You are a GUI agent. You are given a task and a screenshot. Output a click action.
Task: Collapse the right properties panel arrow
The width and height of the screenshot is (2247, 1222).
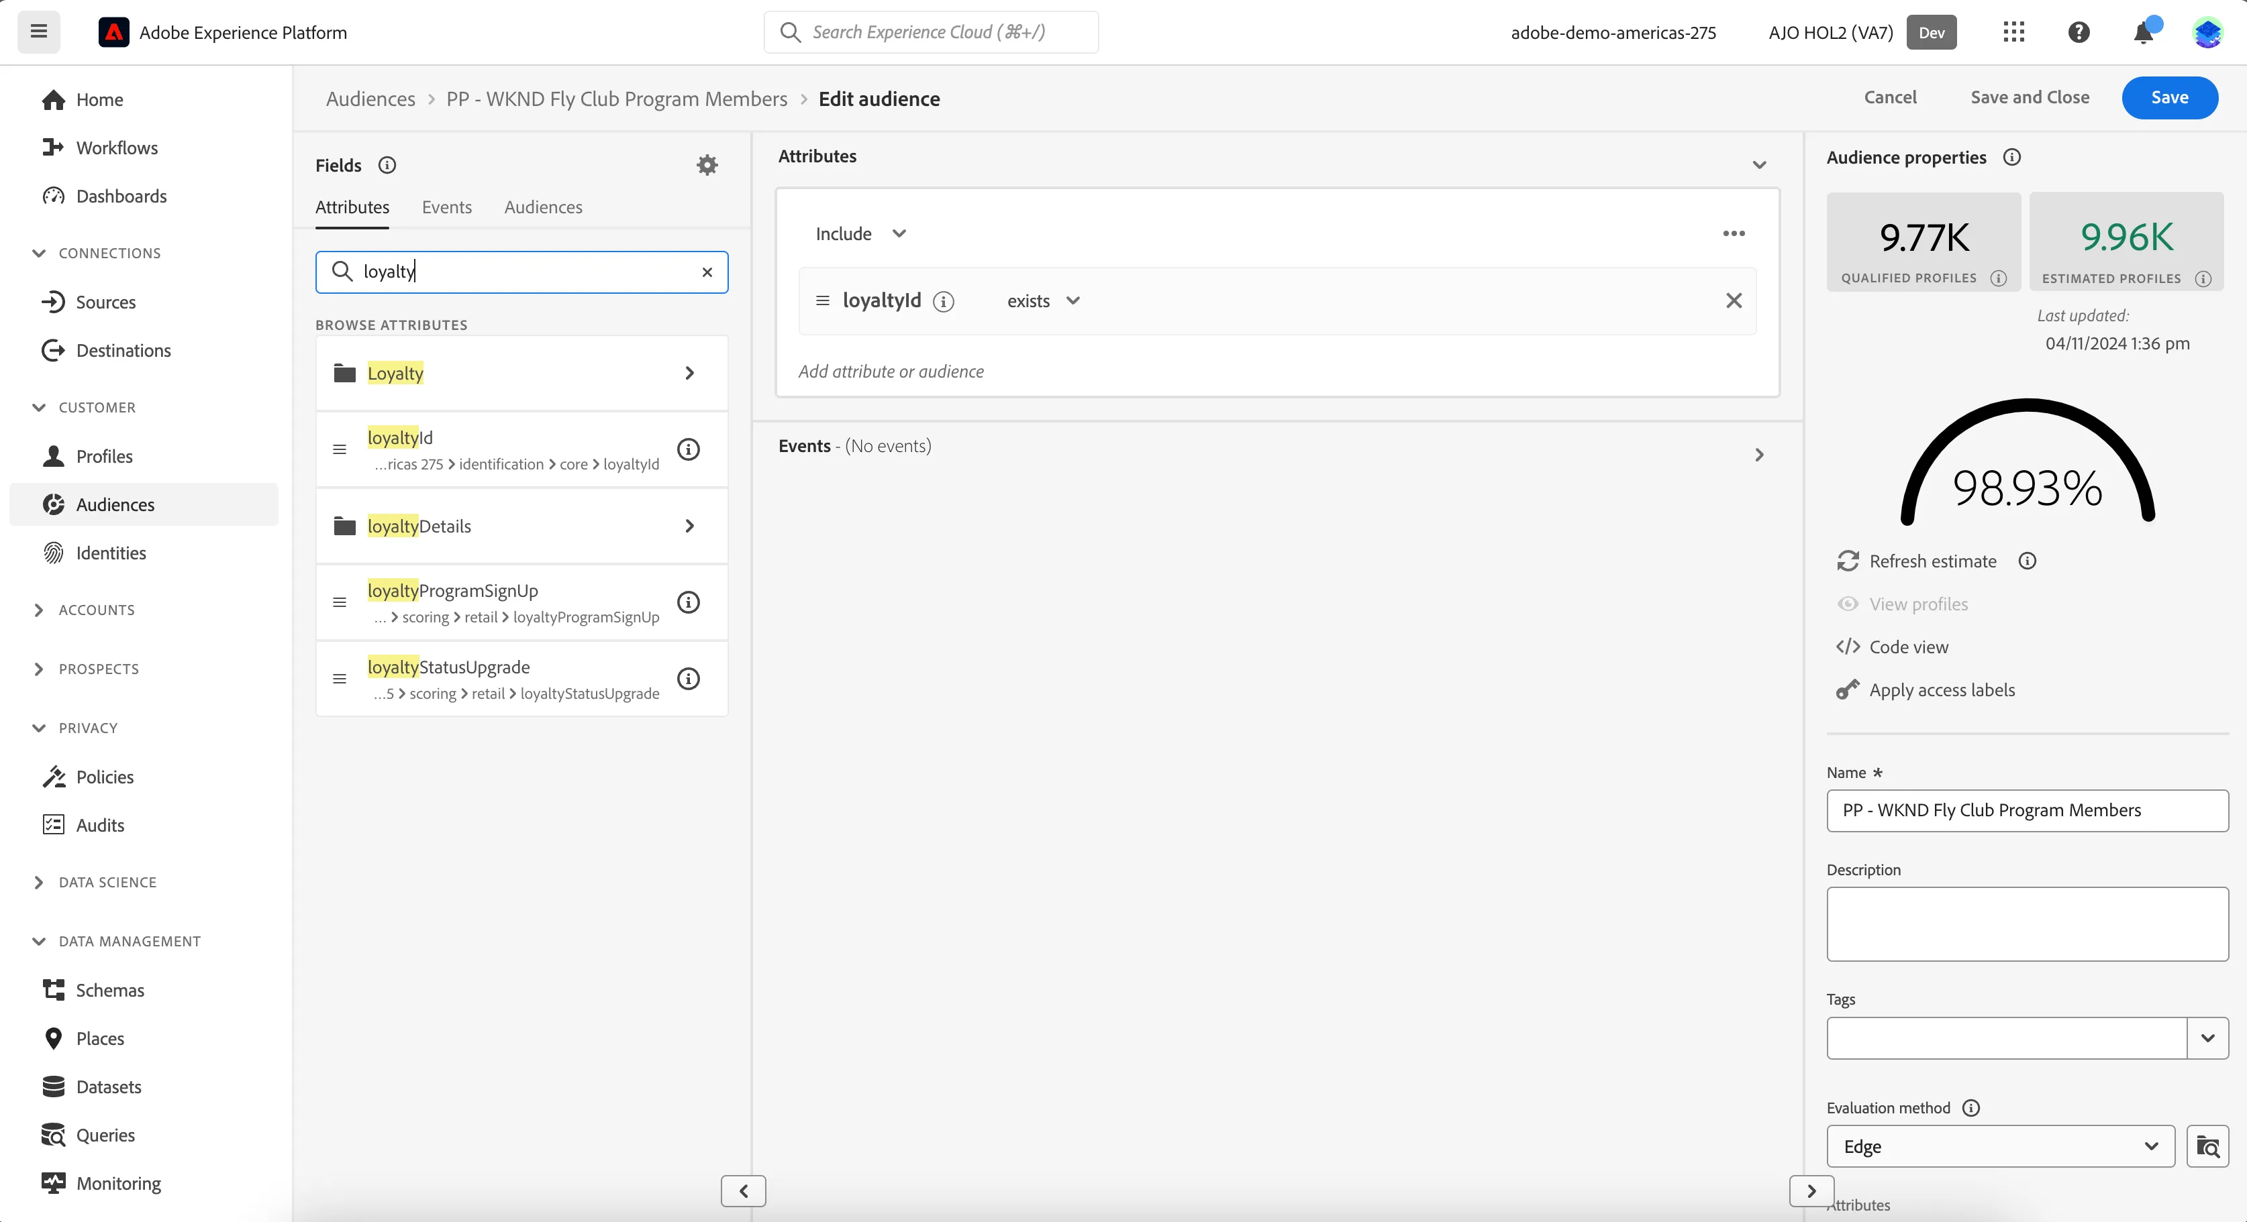tap(1811, 1190)
